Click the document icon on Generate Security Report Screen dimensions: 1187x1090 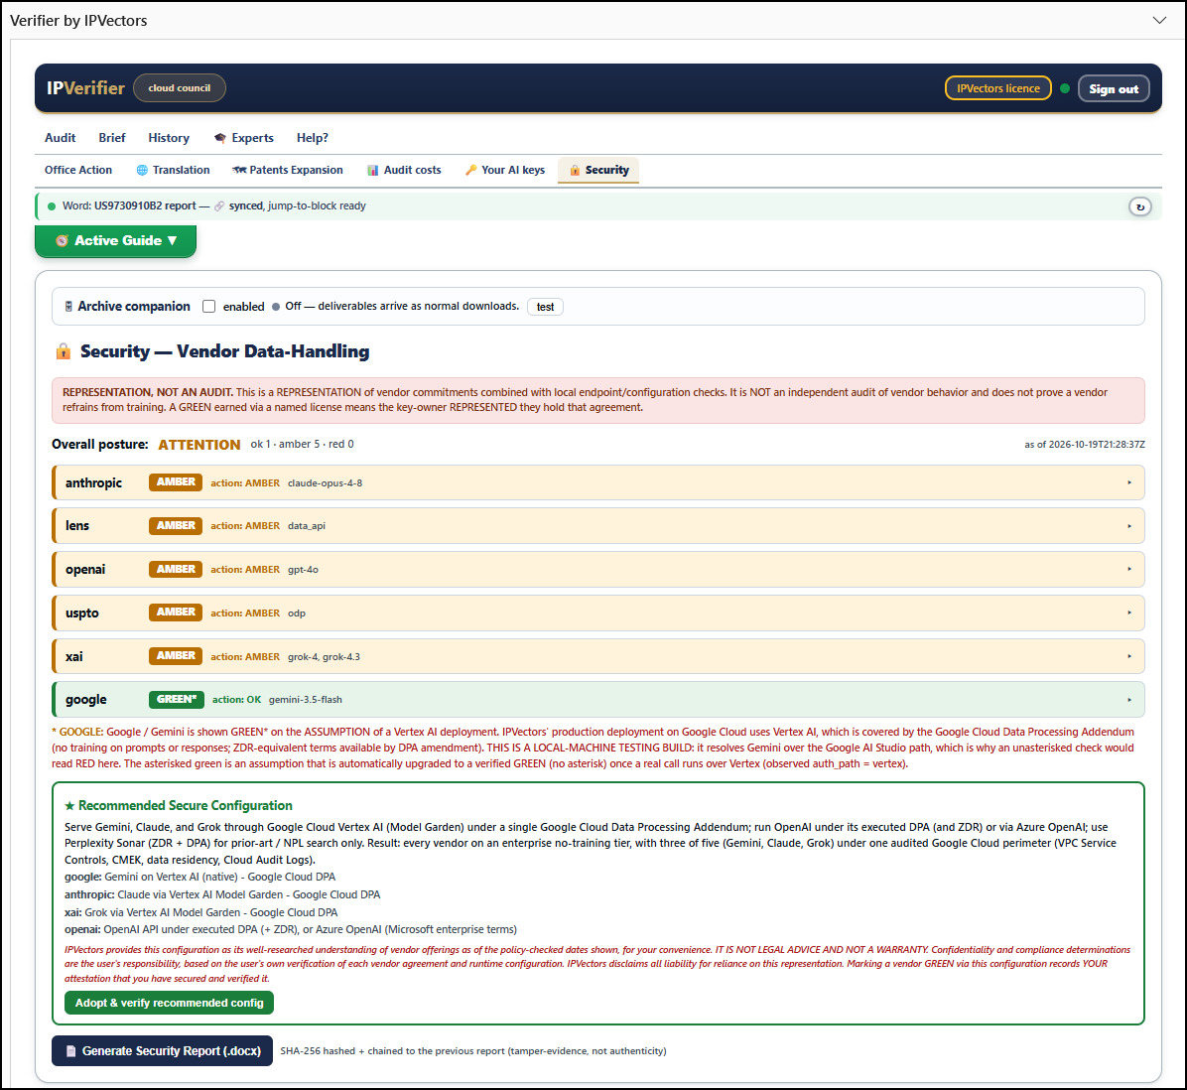pos(71,1051)
